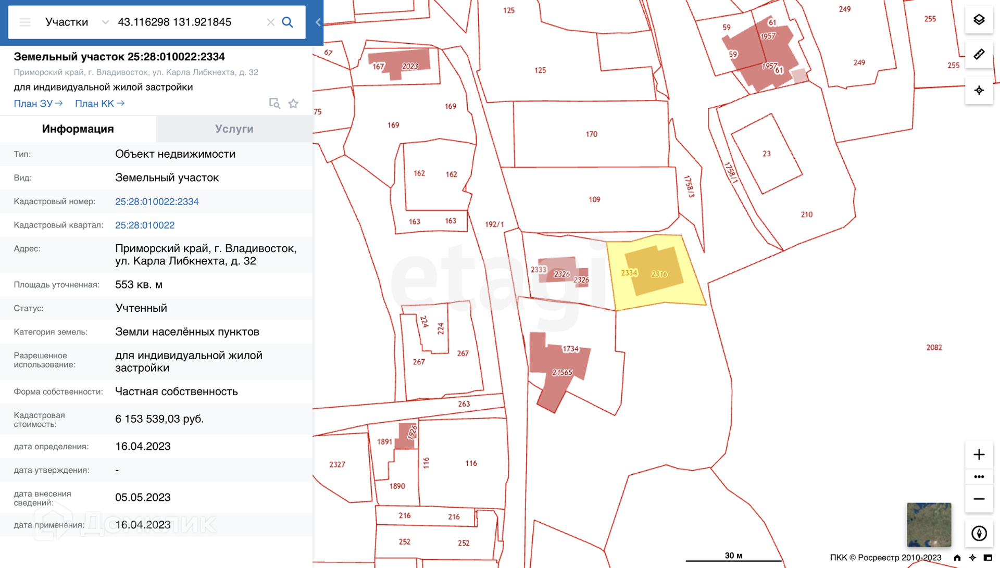The width and height of the screenshot is (1000, 568).
Task: Click the locate-me crosshair button
Action: tap(979, 90)
